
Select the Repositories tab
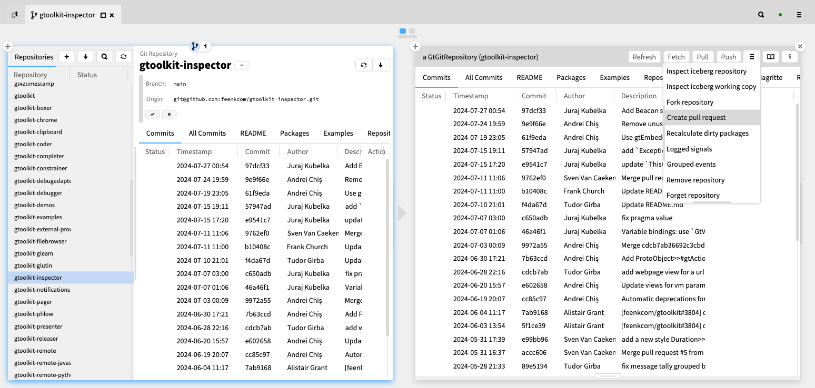pos(34,57)
